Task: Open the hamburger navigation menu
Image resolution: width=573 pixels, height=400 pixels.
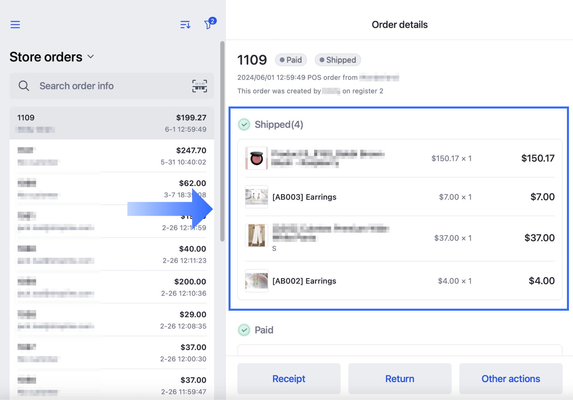Action: coord(15,25)
